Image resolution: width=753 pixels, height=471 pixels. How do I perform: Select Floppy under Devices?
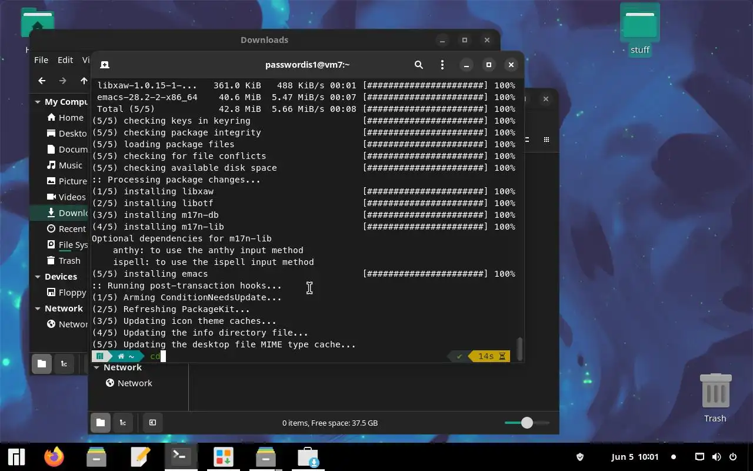pos(66,292)
